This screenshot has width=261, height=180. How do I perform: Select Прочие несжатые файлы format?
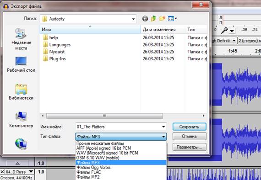click(x=121, y=143)
